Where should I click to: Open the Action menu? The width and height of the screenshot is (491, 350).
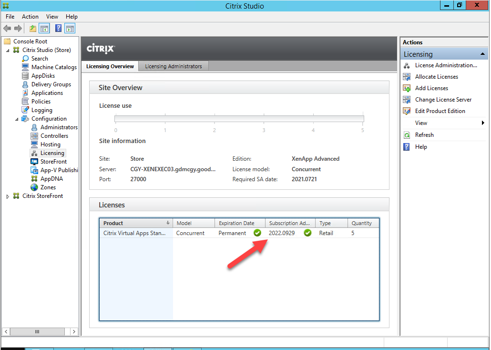click(30, 17)
